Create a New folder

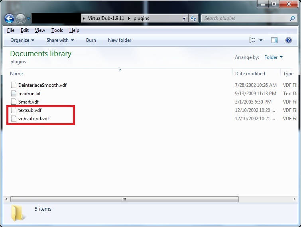120,40
